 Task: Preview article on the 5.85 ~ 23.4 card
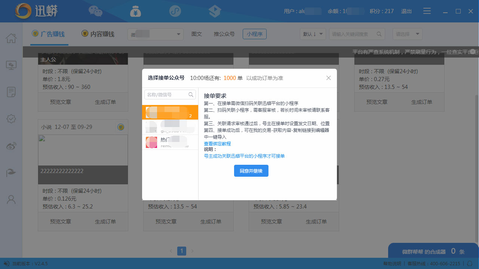[x=271, y=222]
